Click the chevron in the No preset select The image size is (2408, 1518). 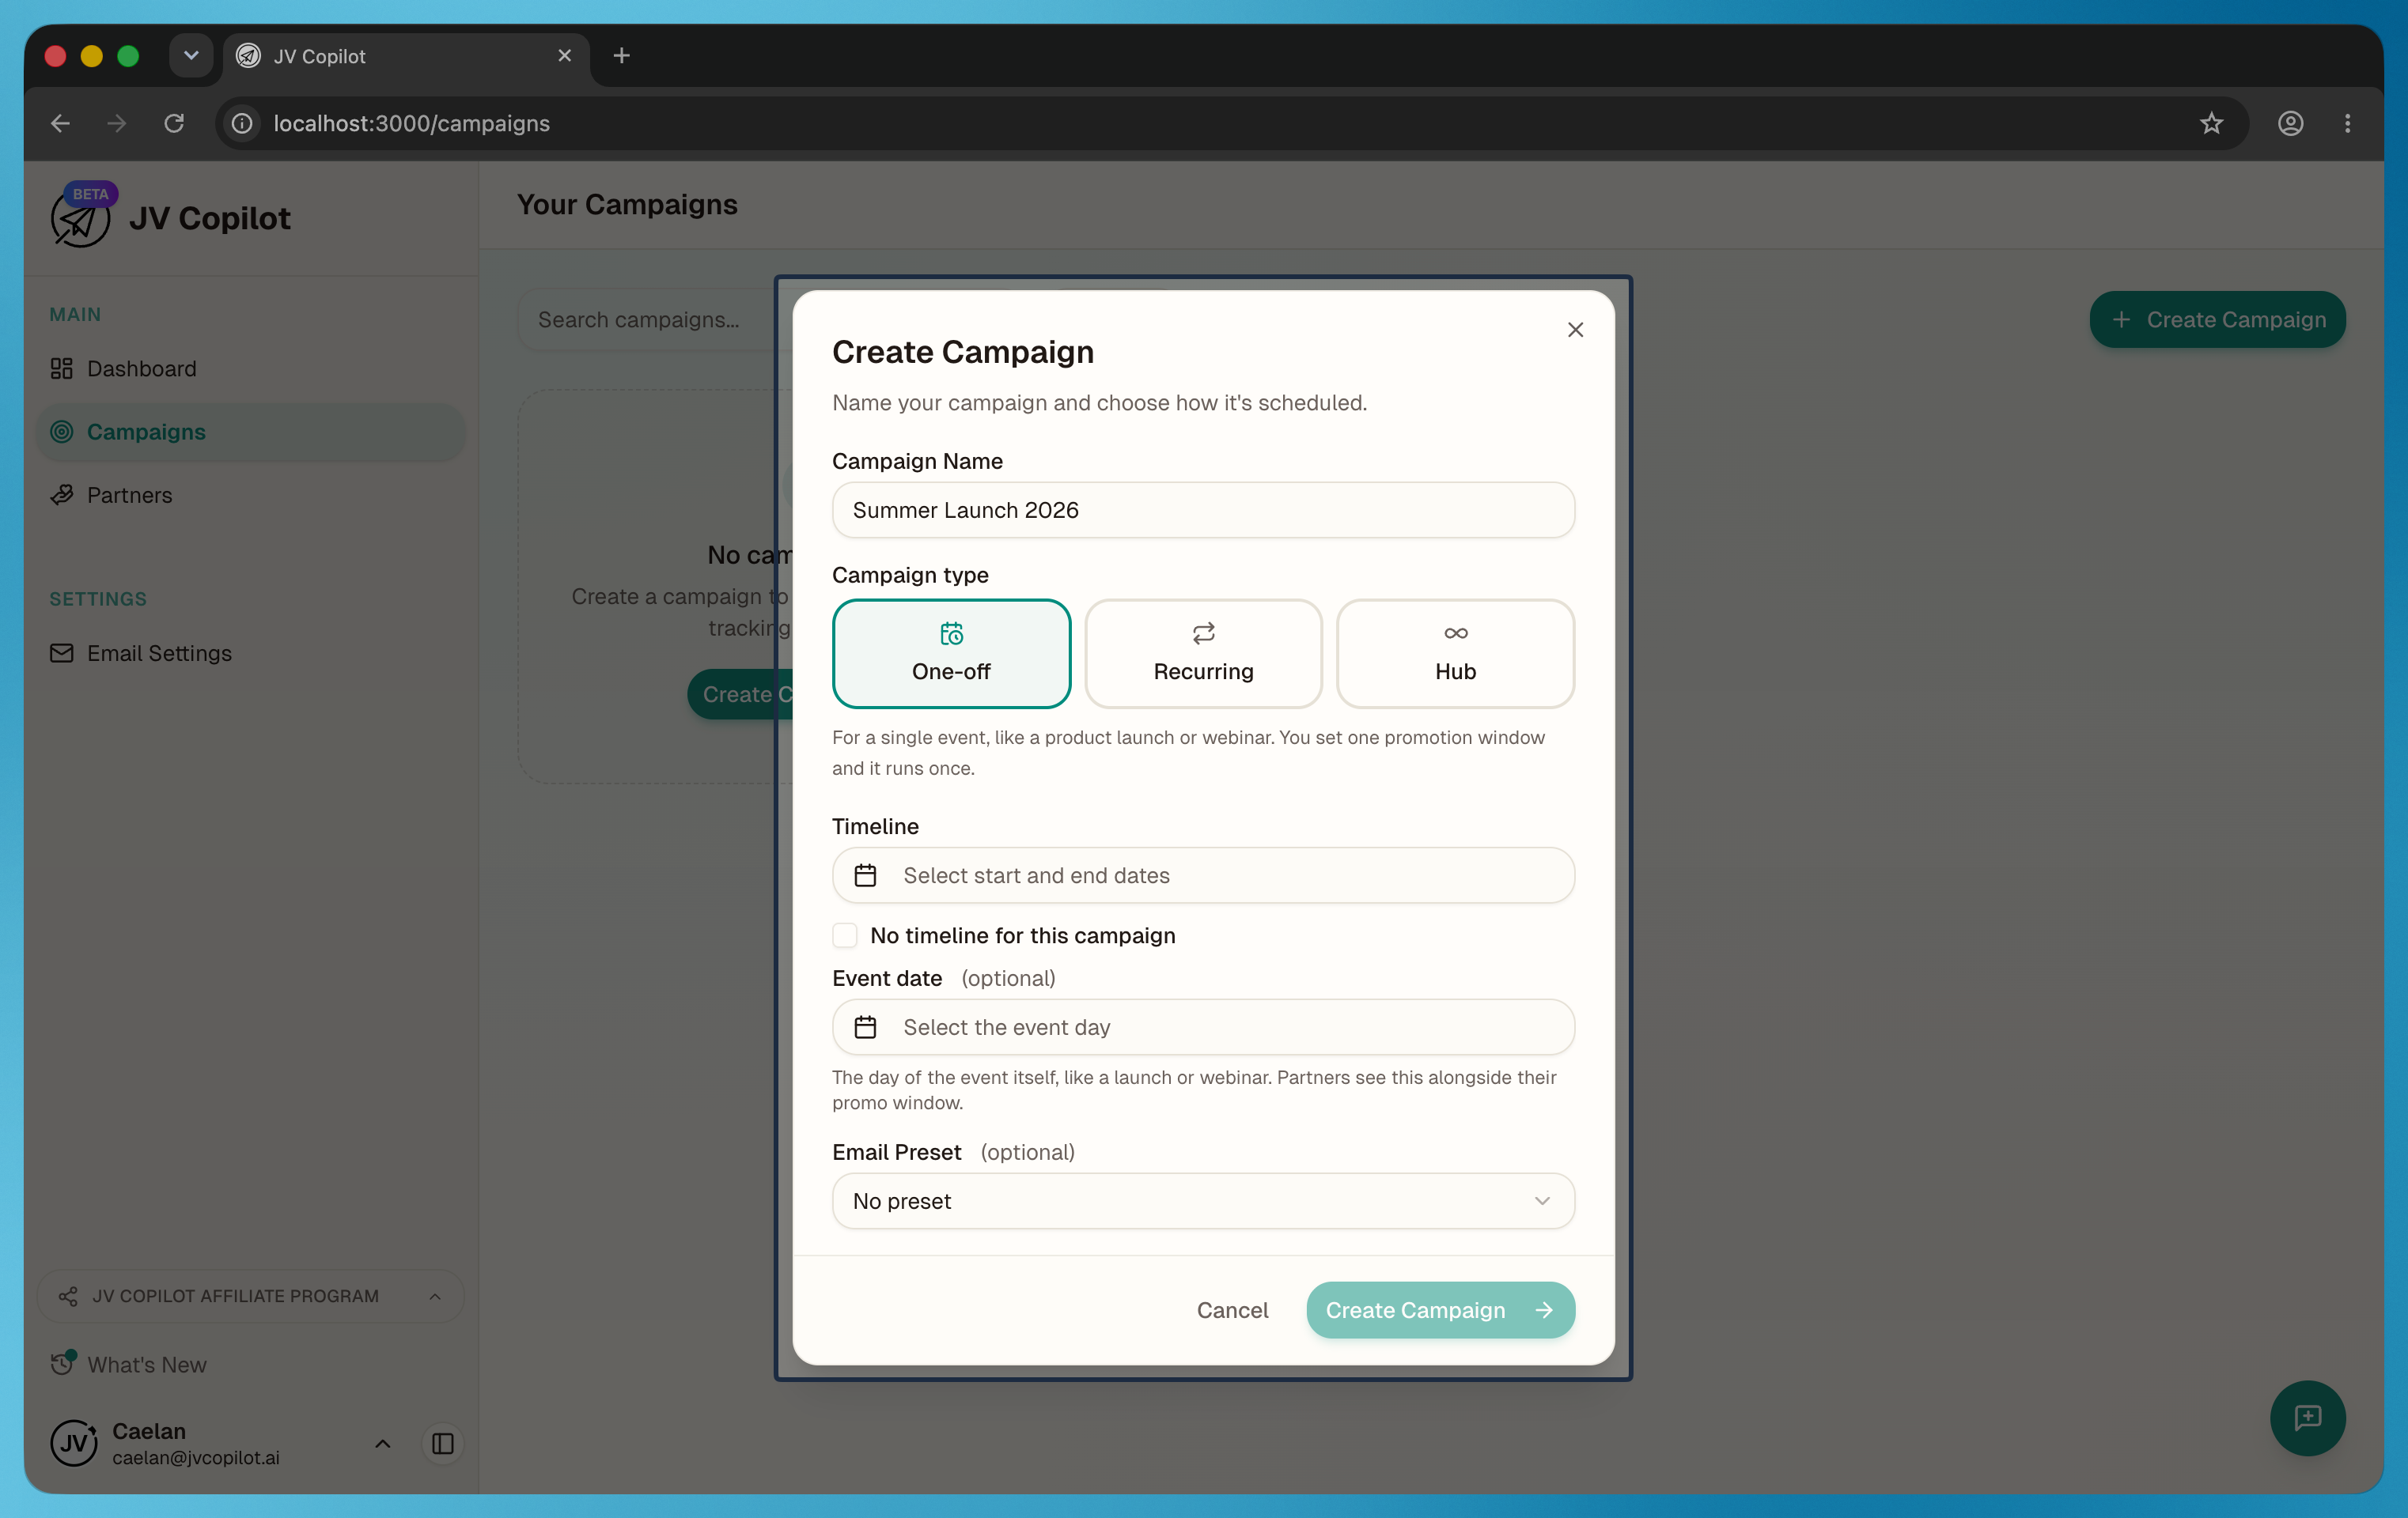click(x=1542, y=1201)
